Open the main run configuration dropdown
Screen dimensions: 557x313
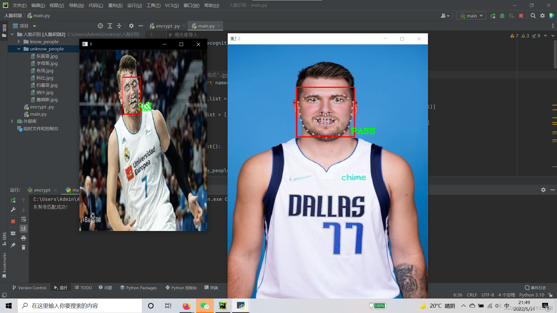(x=471, y=16)
